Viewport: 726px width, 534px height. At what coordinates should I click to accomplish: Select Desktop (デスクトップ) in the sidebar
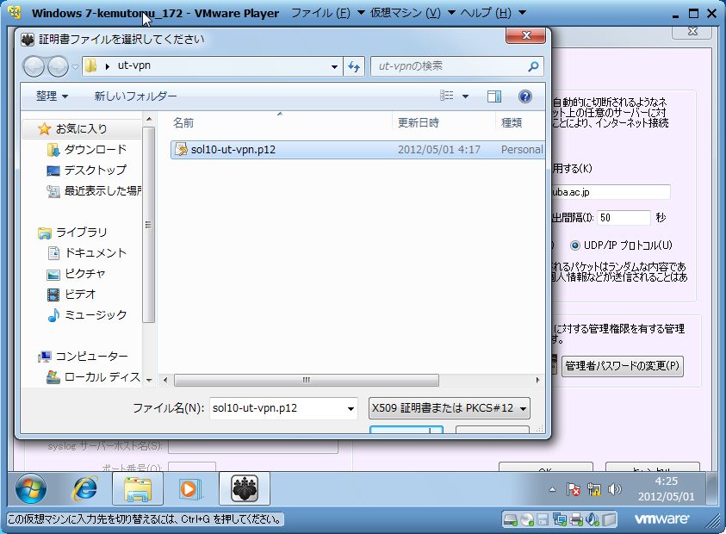pos(87,170)
